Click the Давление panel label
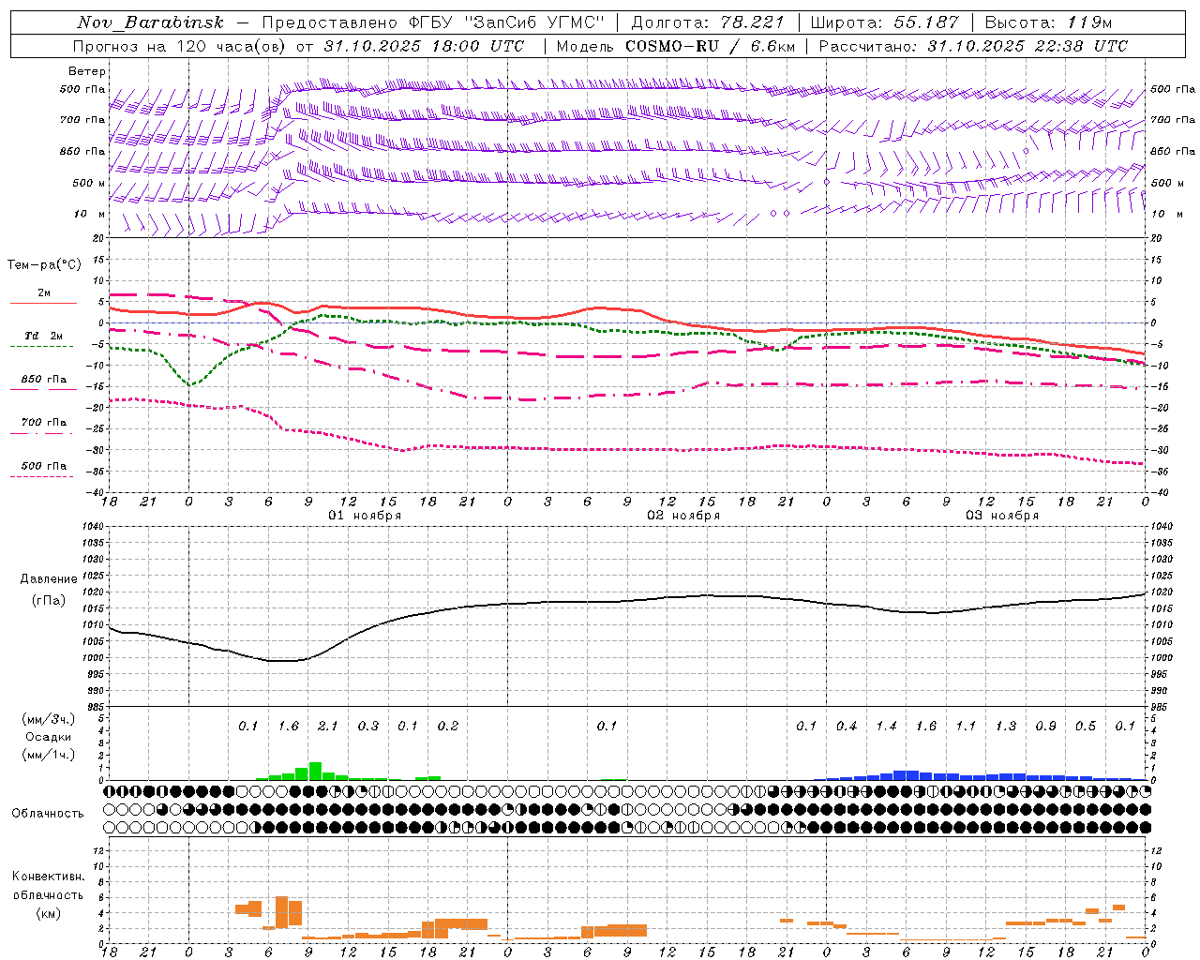Screen dimensions: 1200x960 [49, 579]
